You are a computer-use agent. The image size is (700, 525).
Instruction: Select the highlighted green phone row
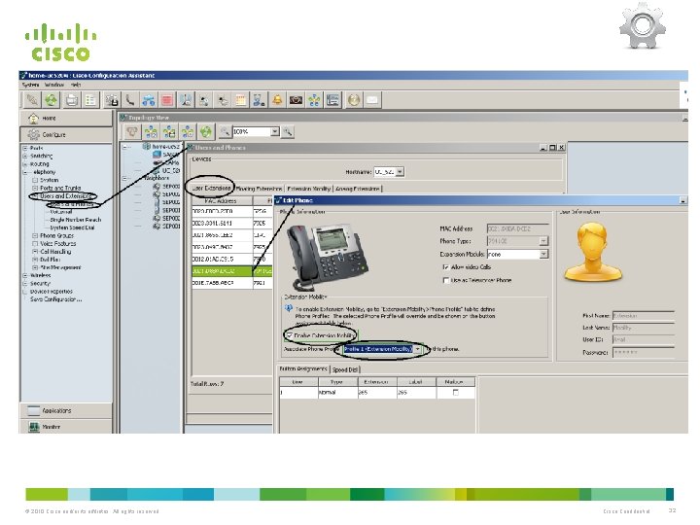[231, 271]
